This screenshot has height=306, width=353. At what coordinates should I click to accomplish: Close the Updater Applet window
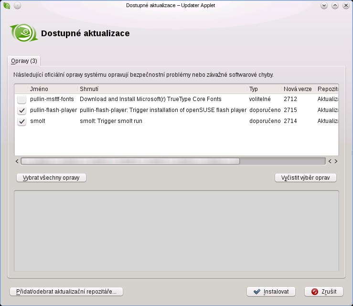(x=345, y=6)
